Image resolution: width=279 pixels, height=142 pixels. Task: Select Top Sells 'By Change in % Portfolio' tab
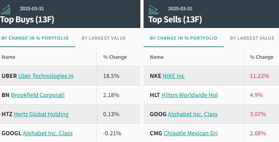(x=183, y=38)
